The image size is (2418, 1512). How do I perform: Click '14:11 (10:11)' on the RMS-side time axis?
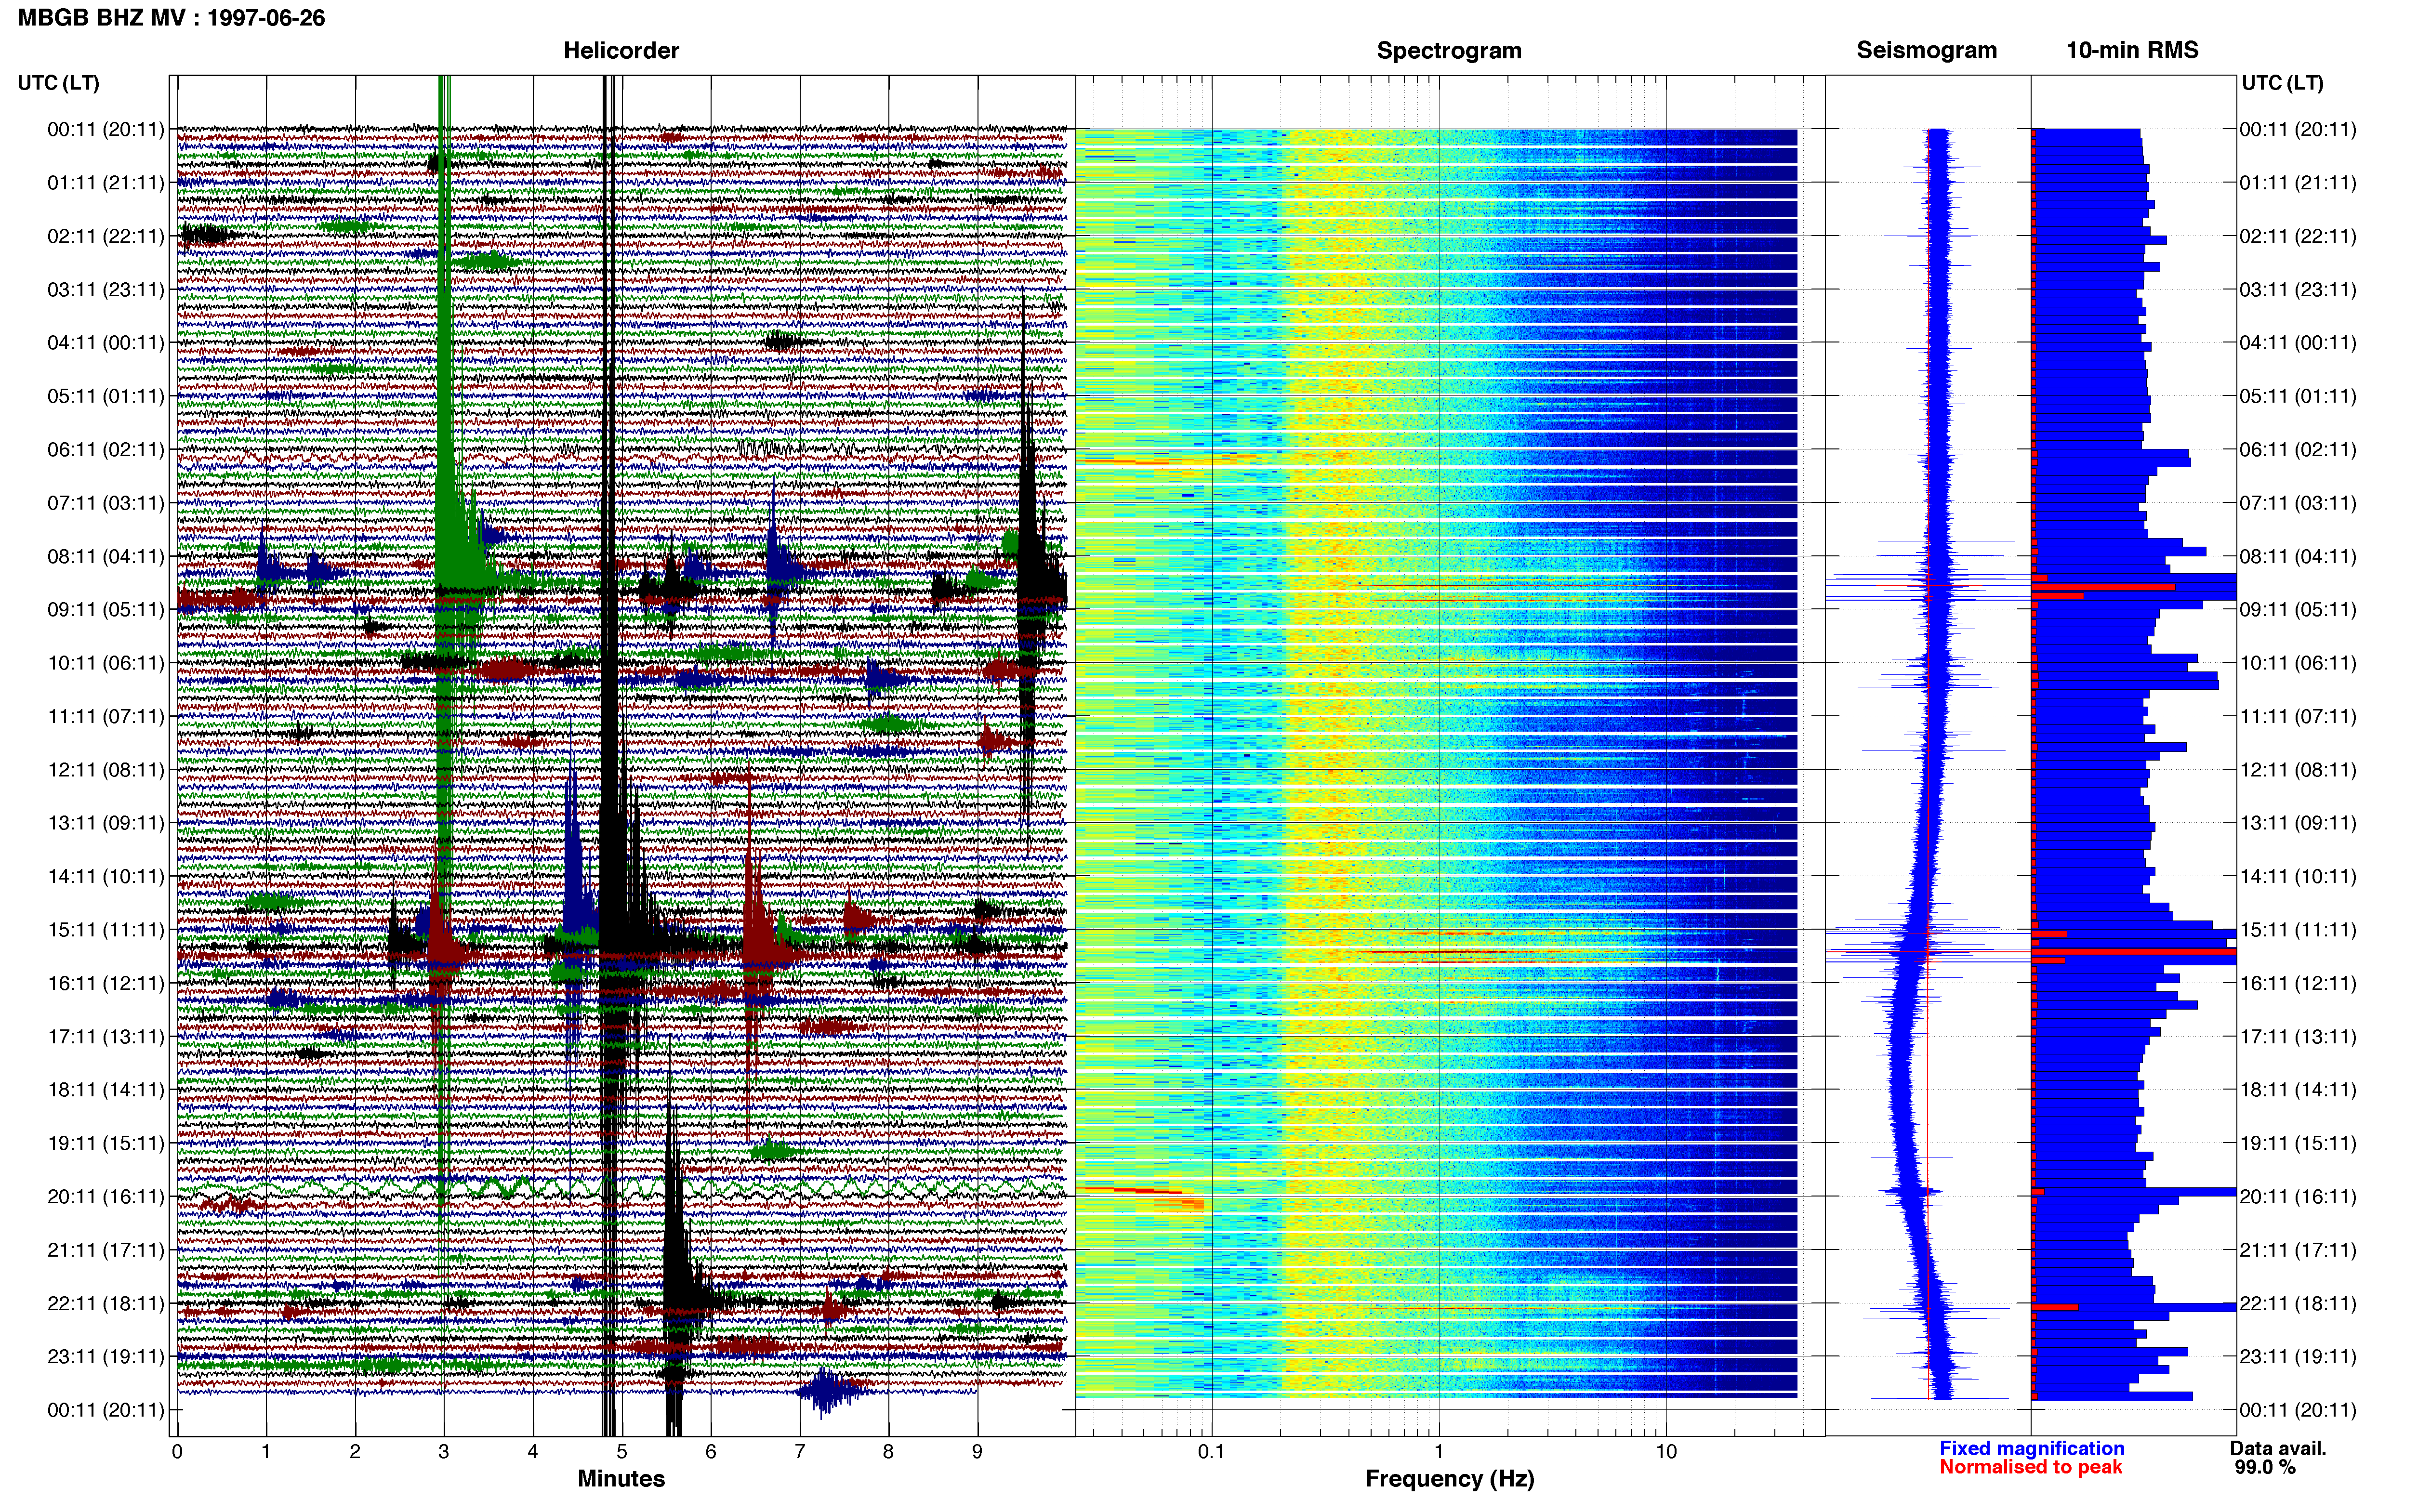[x=2298, y=877]
